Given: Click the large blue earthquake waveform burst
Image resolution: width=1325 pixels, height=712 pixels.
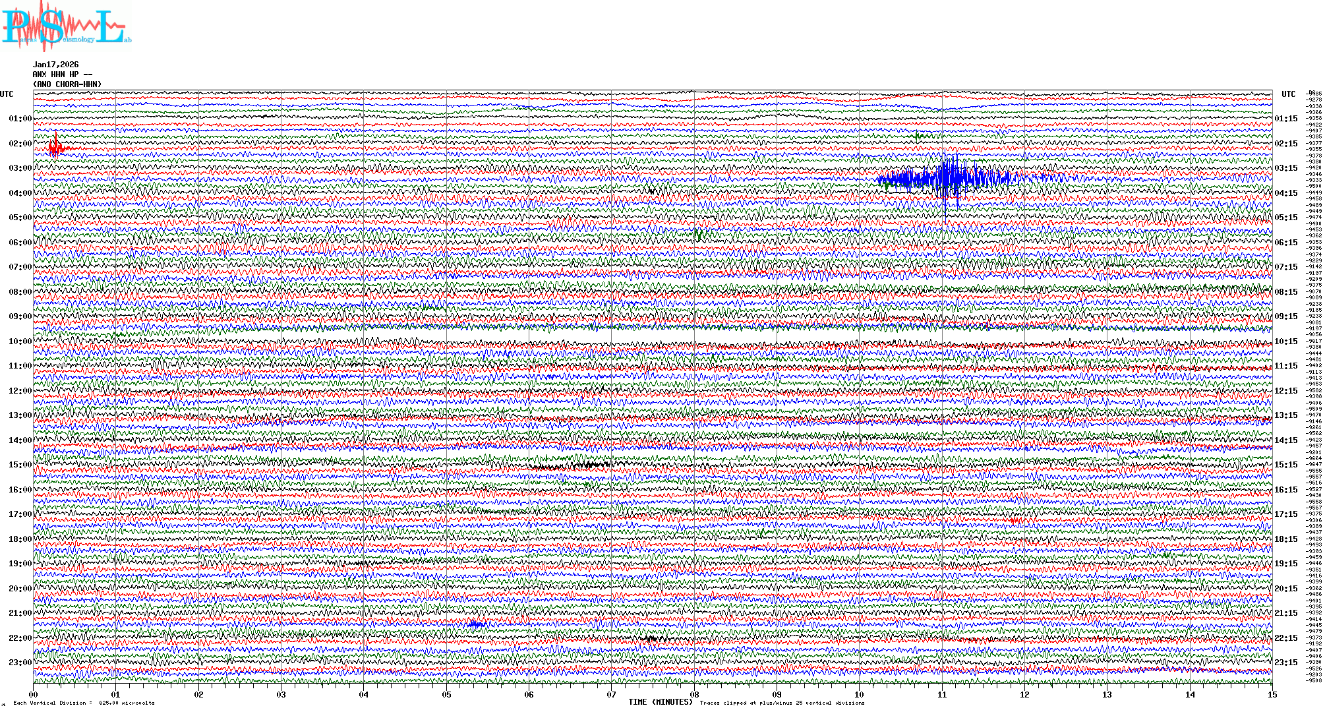Looking at the screenshot, I should [949, 178].
